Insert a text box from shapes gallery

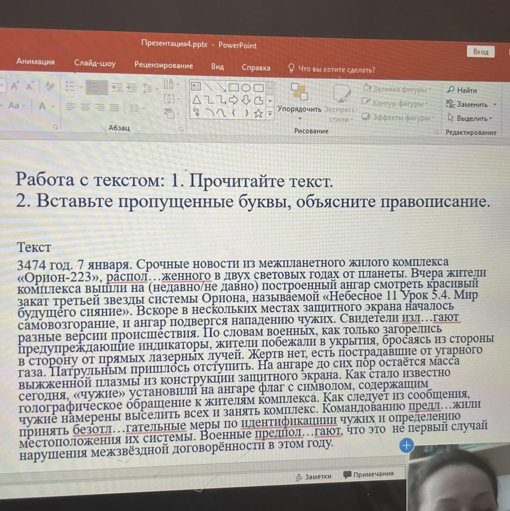(x=196, y=86)
